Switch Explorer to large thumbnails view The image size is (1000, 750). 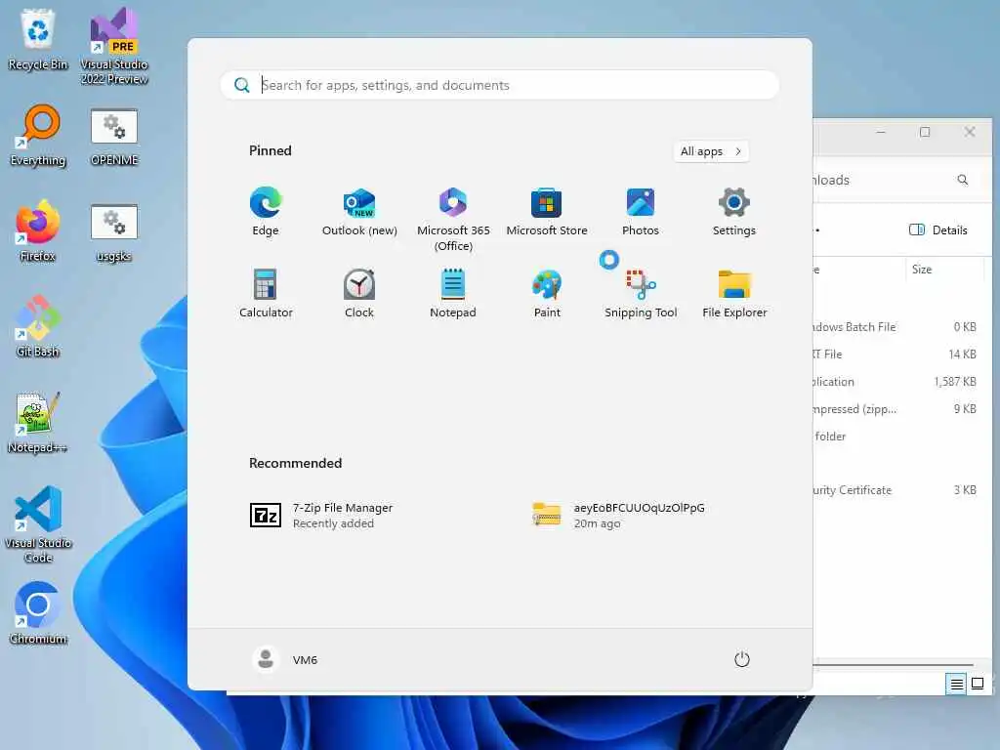click(x=977, y=685)
